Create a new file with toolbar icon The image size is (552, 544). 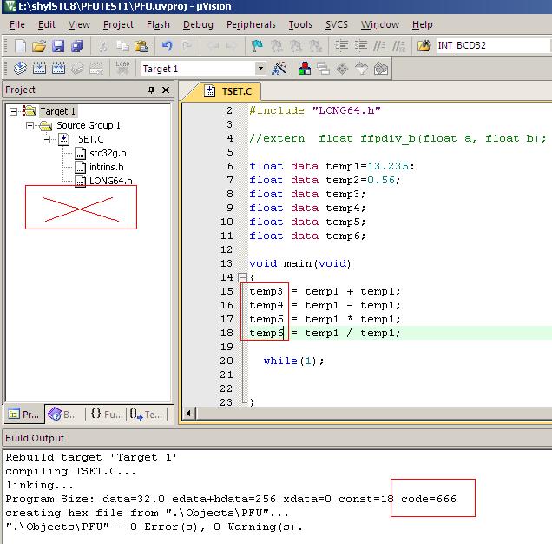20,46
